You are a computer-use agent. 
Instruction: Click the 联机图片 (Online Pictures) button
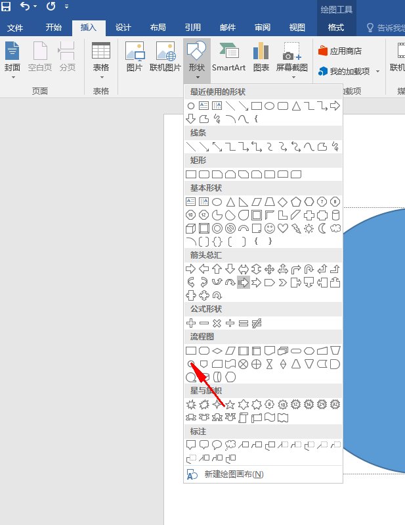165,57
